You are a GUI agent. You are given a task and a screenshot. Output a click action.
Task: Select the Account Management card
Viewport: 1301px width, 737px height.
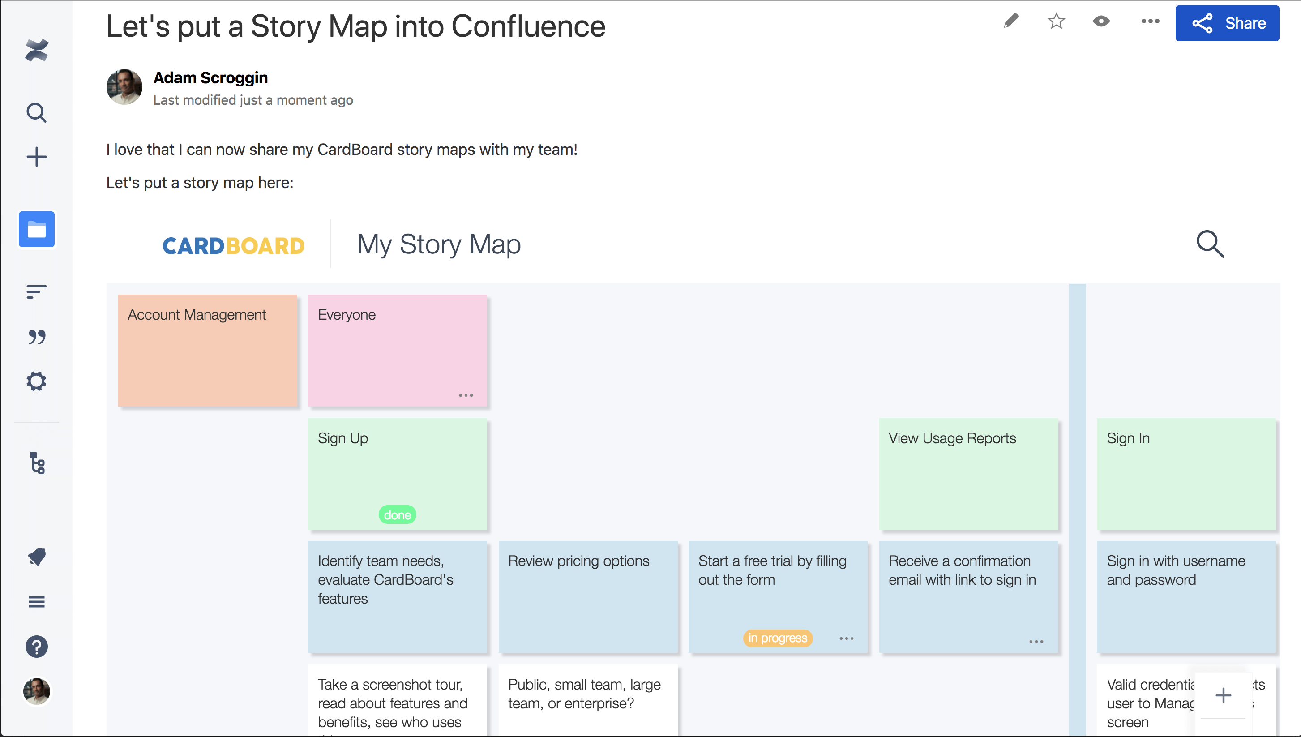207,350
